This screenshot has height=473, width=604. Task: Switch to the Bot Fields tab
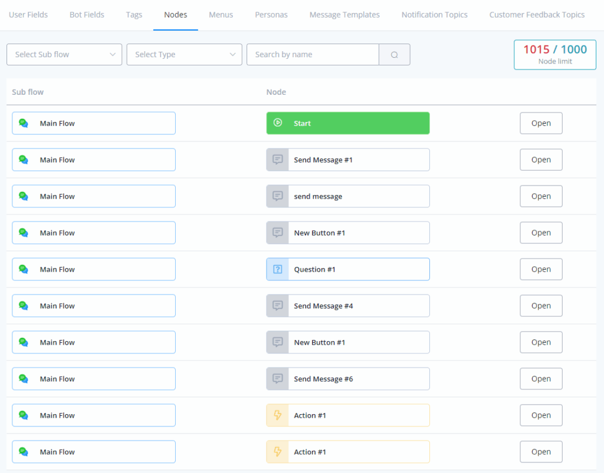(x=87, y=15)
